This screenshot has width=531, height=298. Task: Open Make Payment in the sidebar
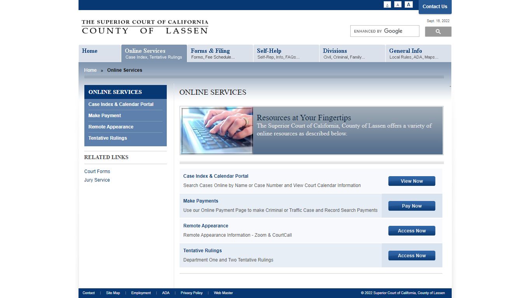click(x=105, y=116)
